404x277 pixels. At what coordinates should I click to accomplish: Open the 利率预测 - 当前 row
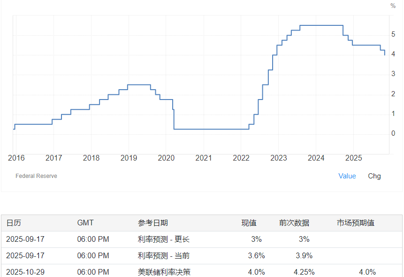pyautogui.click(x=163, y=256)
